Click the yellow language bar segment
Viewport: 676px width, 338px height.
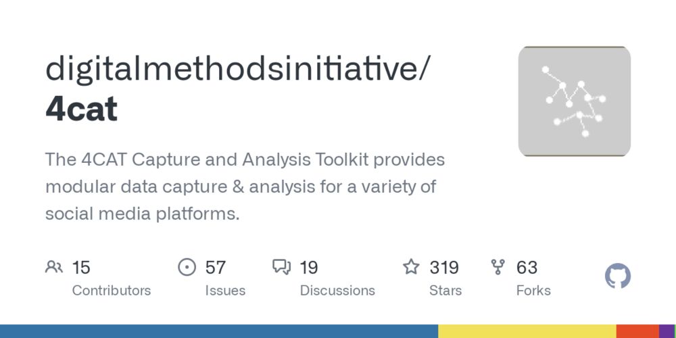(x=527, y=331)
